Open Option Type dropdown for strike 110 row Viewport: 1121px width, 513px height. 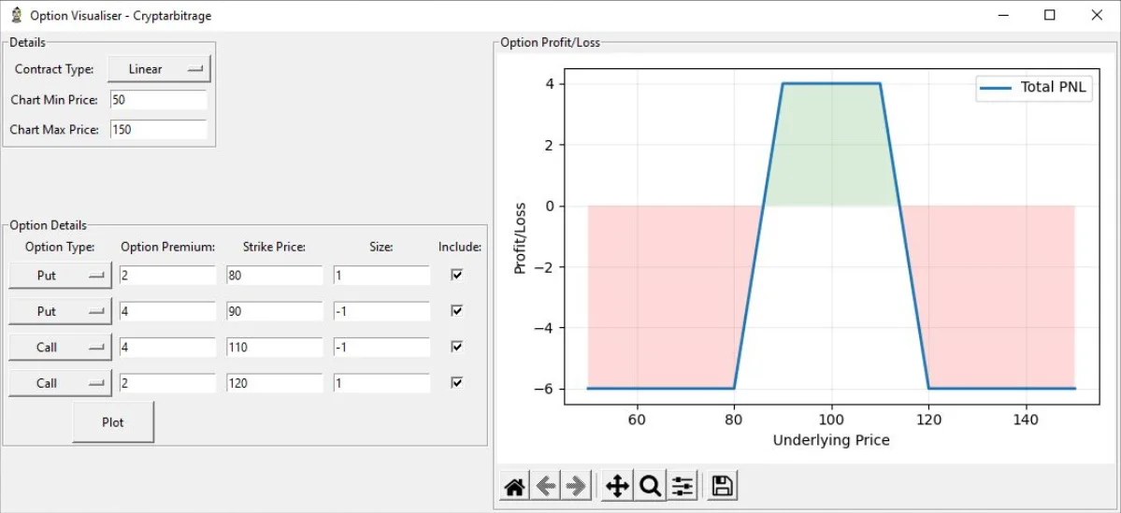(60, 348)
